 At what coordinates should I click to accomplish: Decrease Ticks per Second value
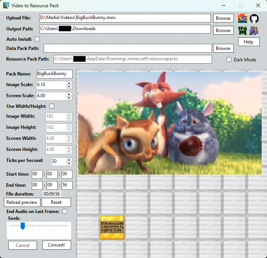tap(69, 163)
